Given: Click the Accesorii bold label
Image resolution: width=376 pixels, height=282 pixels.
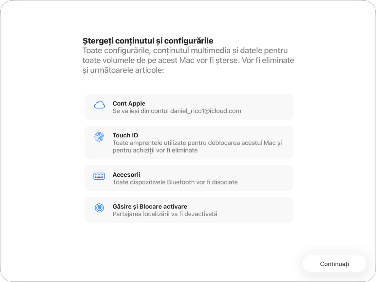Looking at the screenshot, I should click(126, 175).
